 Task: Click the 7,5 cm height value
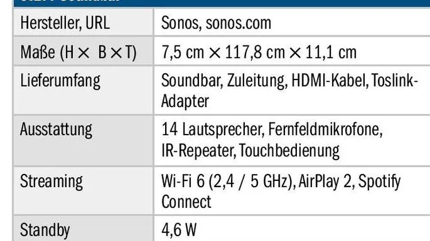[x=182, y=53]
